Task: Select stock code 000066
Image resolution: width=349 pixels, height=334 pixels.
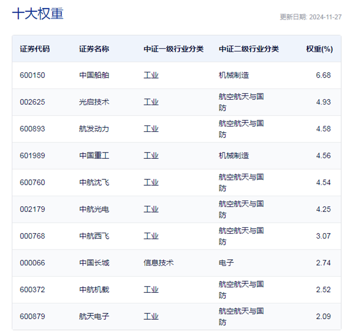Action: tap(32, 263)
